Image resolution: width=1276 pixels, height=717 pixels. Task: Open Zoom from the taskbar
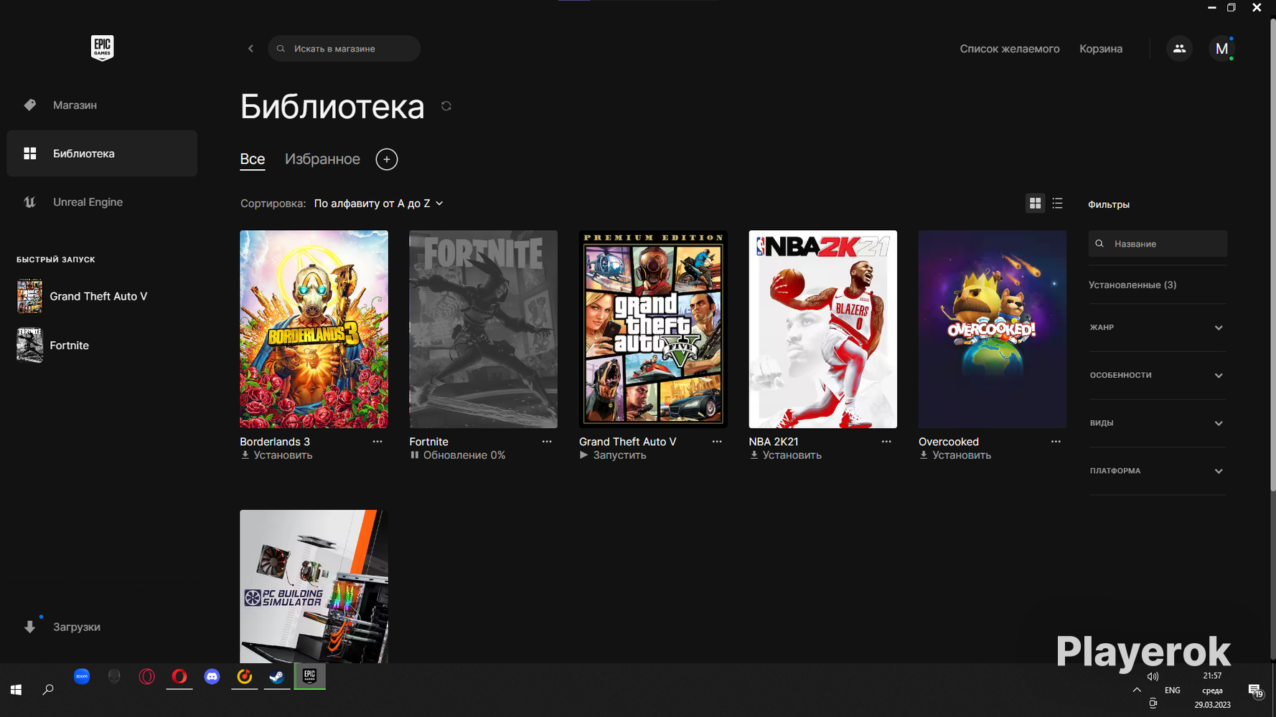82,676
